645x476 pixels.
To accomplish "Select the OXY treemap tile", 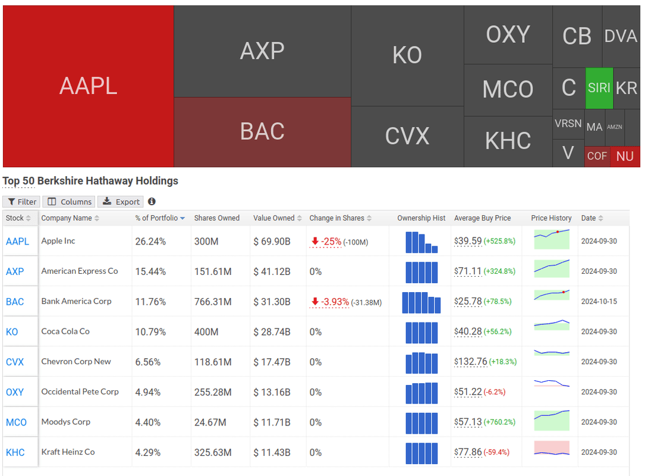I will [x=508, y=35].
